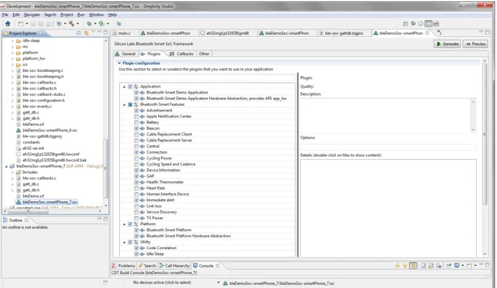Viewport: 497px width, 288px height.
Task: Click the red chart perspective icon
Action: click(x=436, y=24)
